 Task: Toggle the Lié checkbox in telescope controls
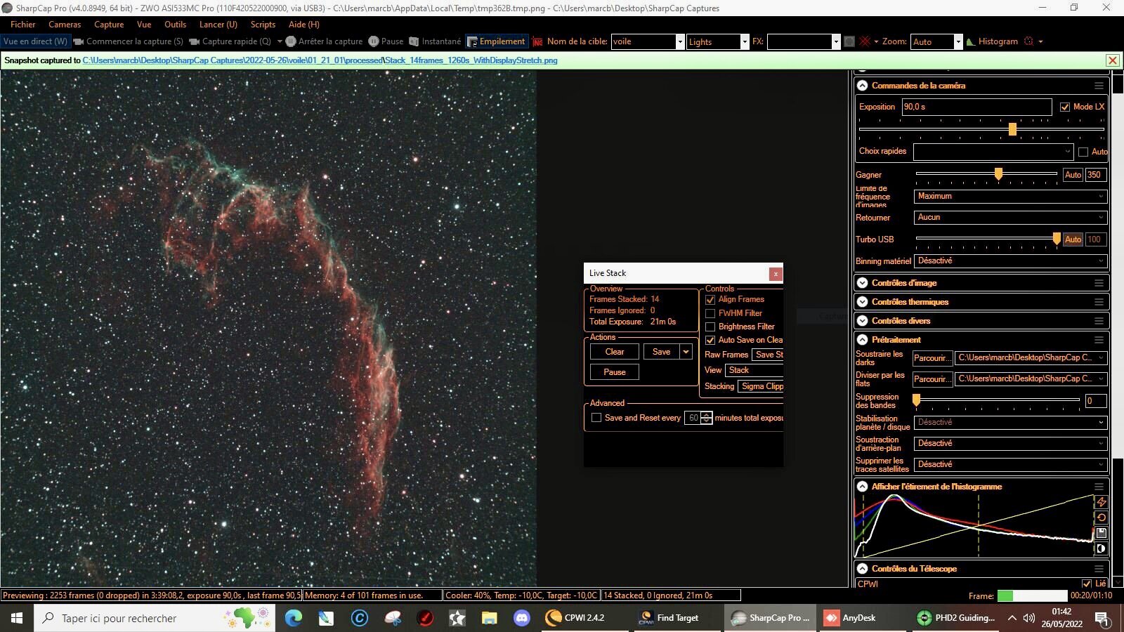click(x=1087, y=584)
